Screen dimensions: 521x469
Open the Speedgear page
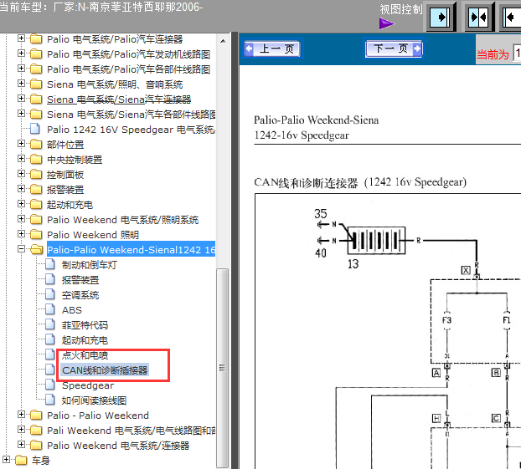click(x=88, y=385)
